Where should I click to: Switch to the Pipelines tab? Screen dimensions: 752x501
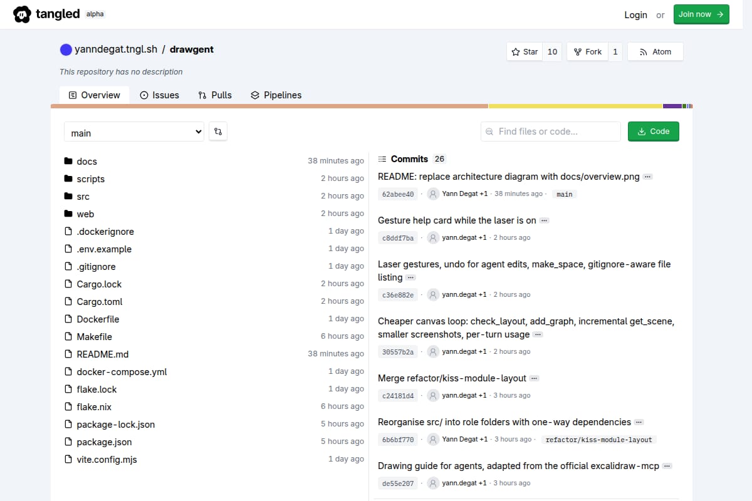tap(276, 95)
